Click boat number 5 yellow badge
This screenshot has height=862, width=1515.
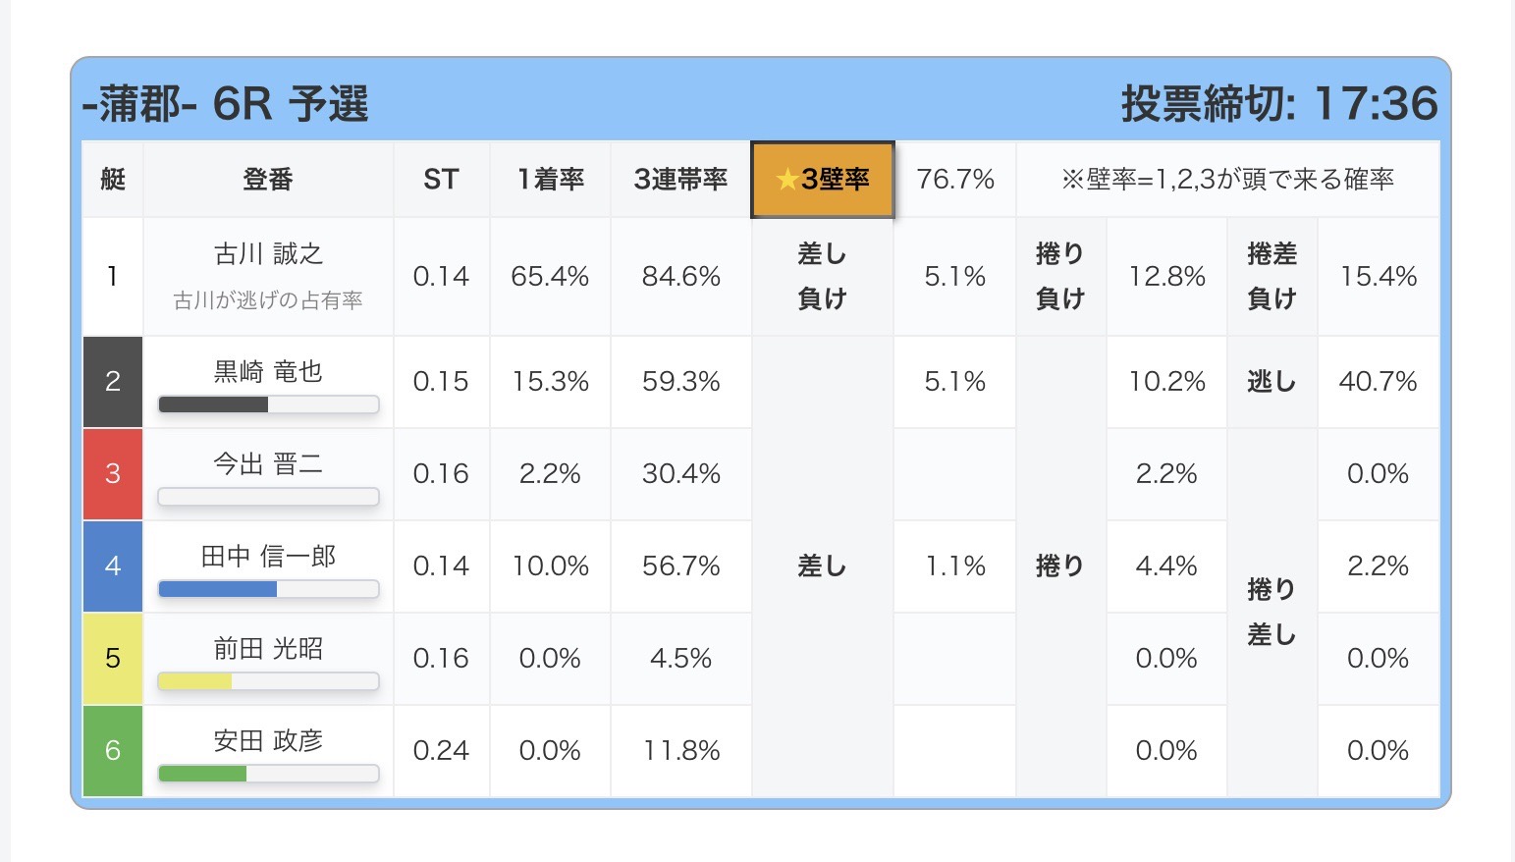[113, 659]
